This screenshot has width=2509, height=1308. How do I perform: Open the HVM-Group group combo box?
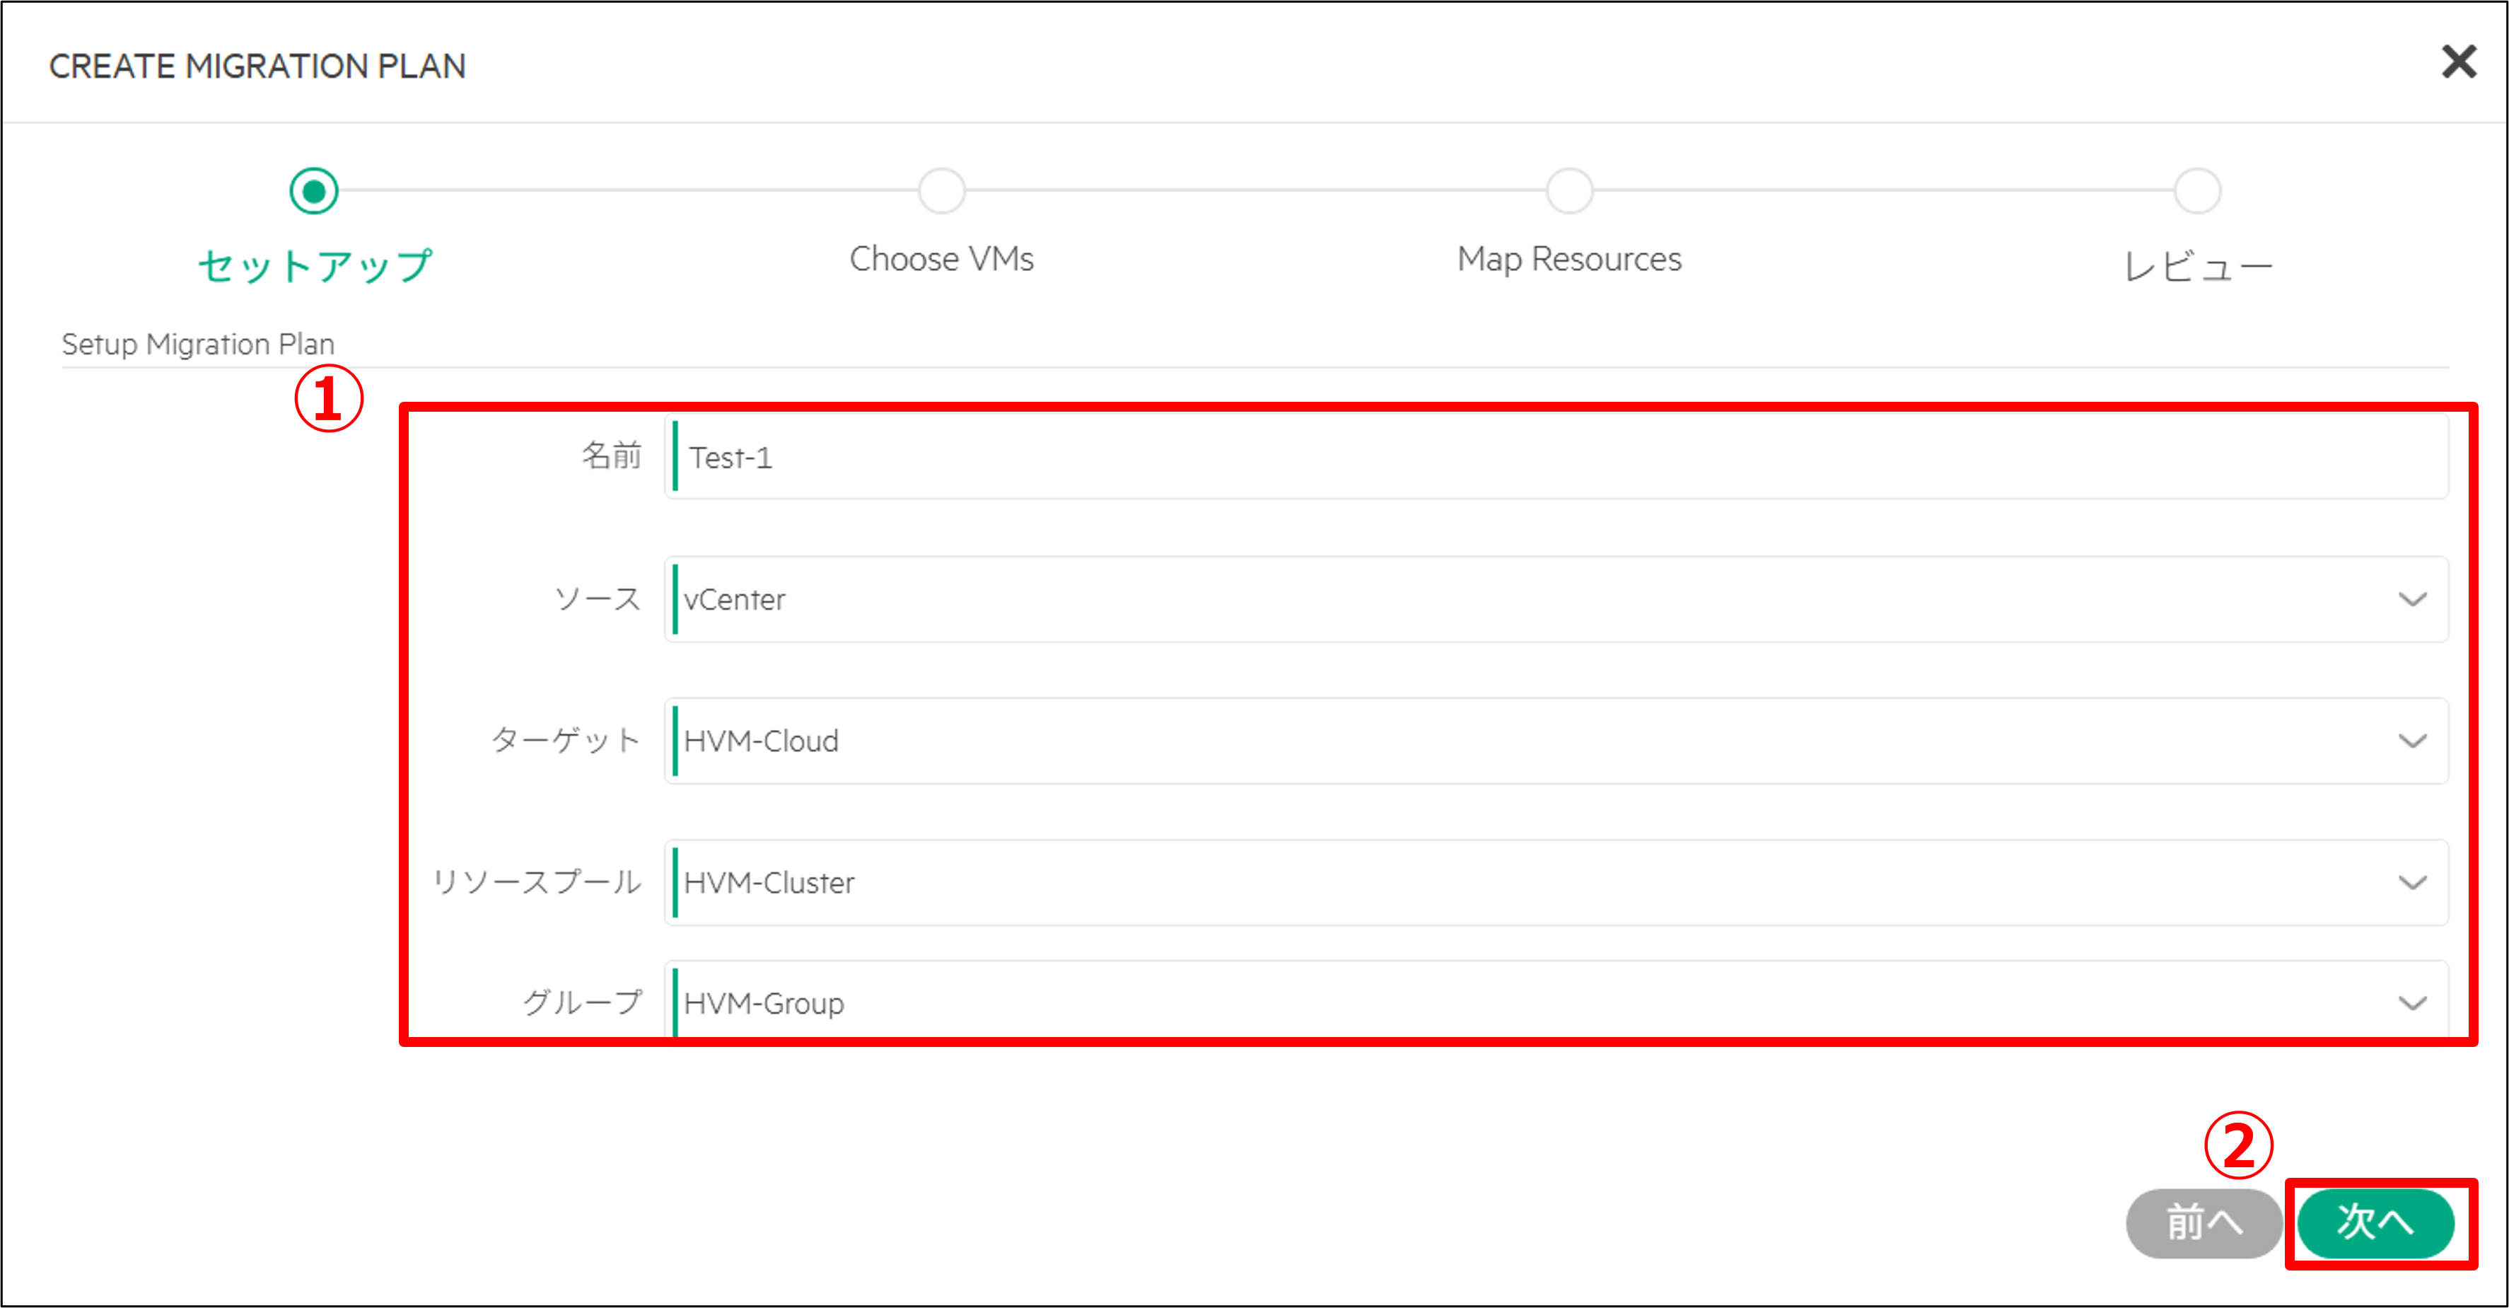click(1520, 1003)
